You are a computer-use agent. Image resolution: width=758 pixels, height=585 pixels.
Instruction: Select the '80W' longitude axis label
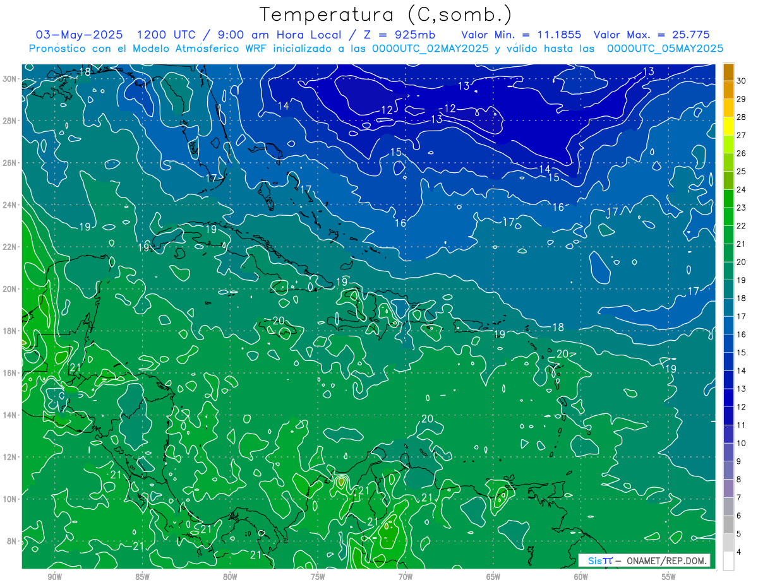click(x=230, y=577)
